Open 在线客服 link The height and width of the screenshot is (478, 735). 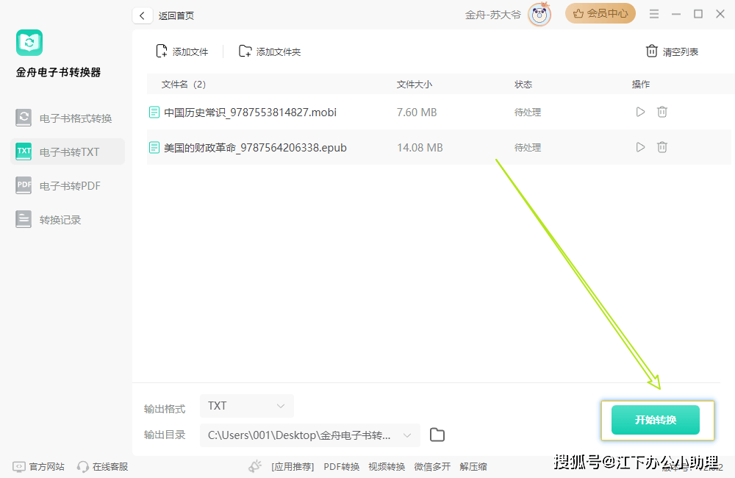click(110, 467)
